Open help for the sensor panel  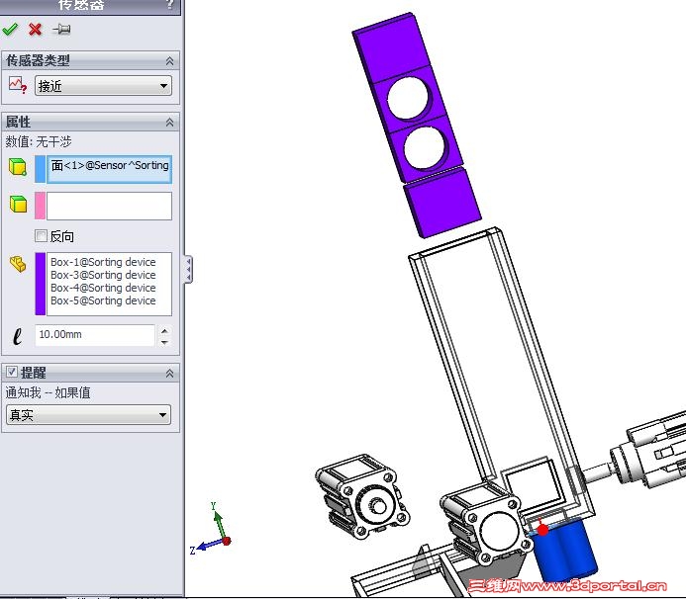point(170,4)
